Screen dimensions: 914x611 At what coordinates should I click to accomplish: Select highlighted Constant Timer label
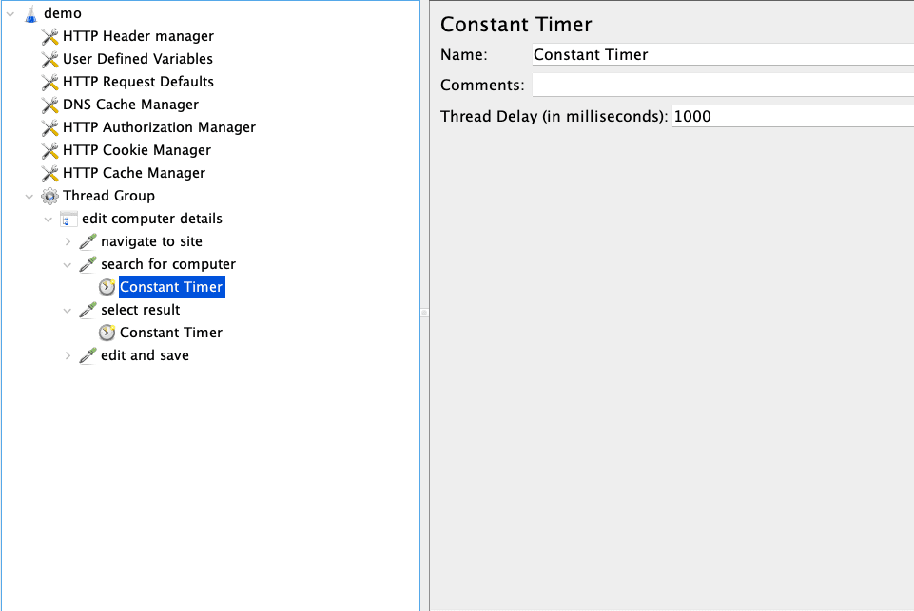171,287
